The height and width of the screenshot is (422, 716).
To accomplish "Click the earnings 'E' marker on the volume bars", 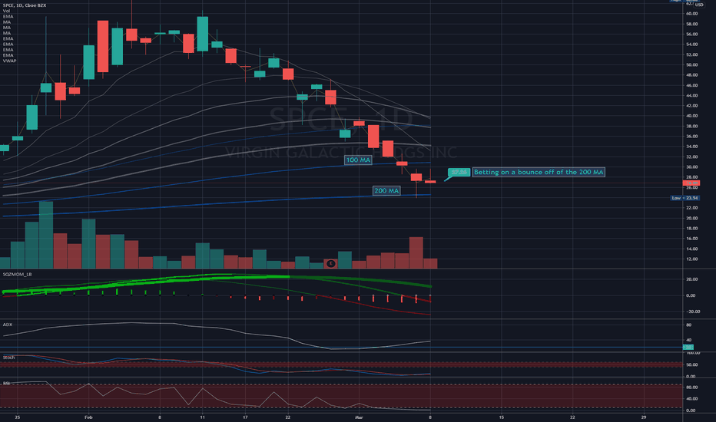I will pos(331,263).
